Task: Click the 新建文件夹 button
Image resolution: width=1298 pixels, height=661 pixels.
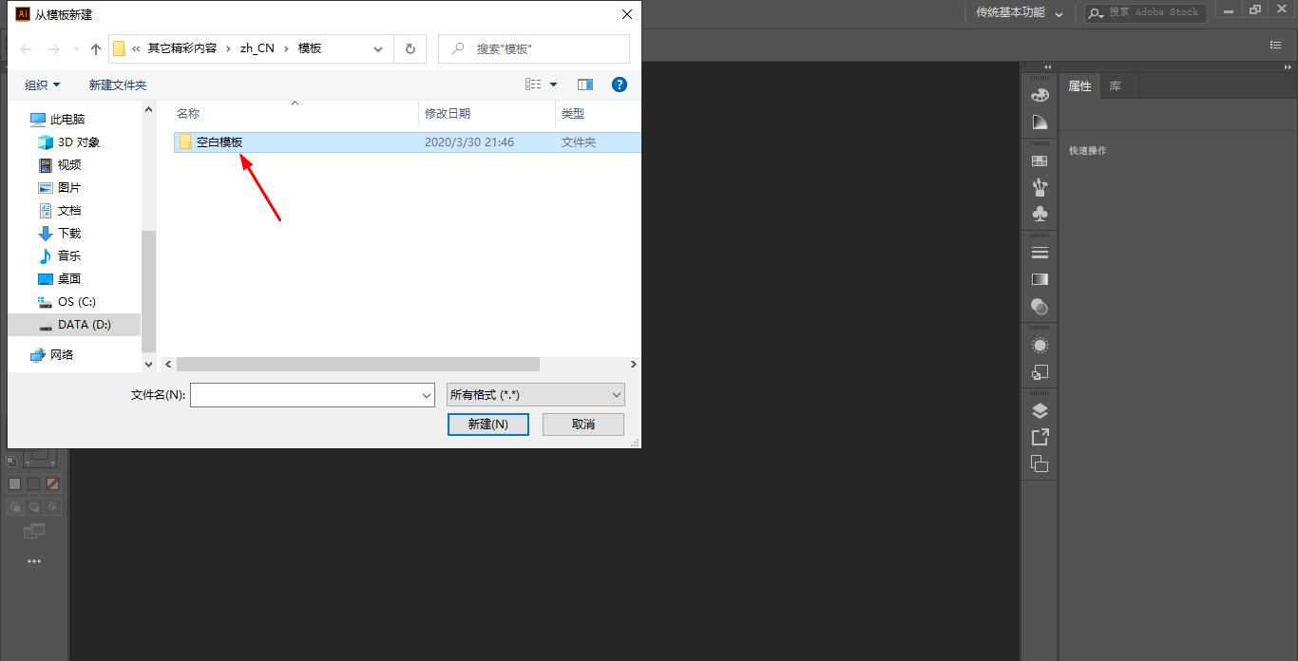Action: click(x=117, y=85)
